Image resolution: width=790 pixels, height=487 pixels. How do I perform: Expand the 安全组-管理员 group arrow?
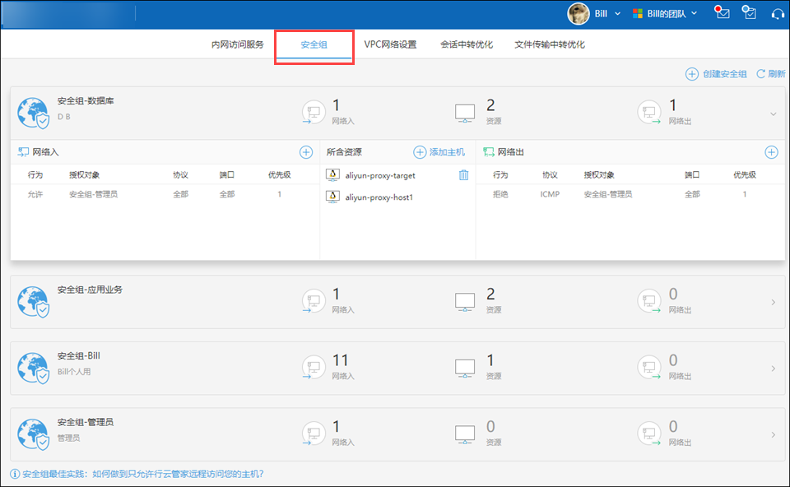point(773,434)
